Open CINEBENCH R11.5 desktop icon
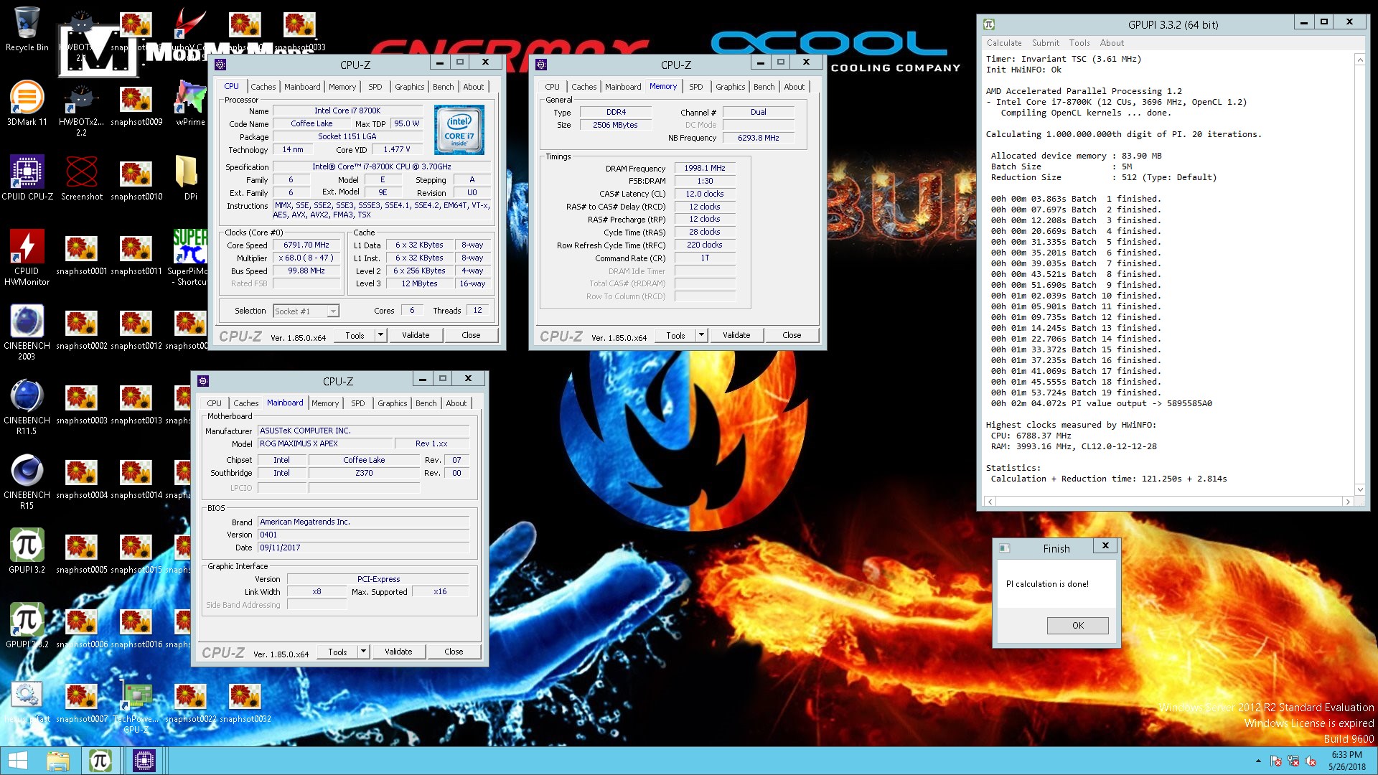 [x=27, y=407]
